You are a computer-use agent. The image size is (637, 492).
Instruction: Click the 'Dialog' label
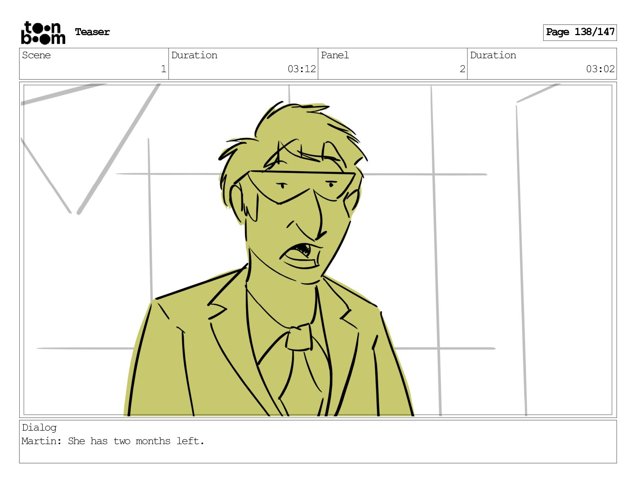(x=39, y=428)
